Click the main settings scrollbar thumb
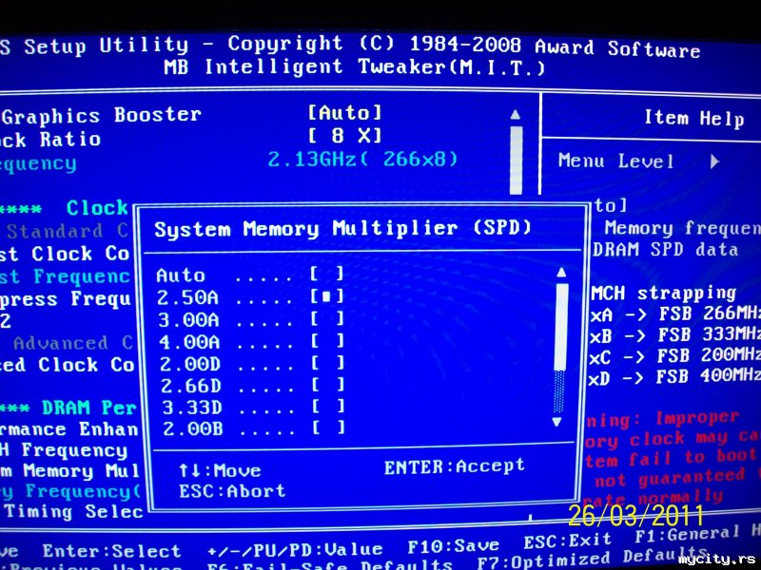The width and height of the screenshot is (761, 570). pyautogui.click(x=517, y=160)
